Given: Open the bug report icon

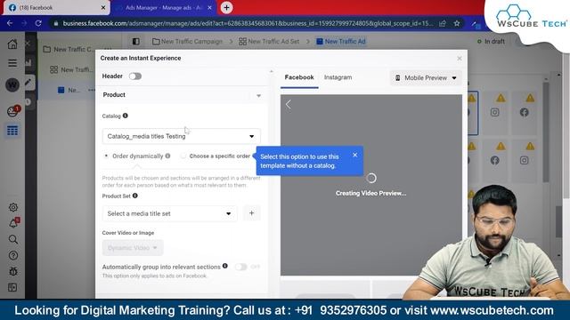Looking at the screenshot, I should point(13,271).
